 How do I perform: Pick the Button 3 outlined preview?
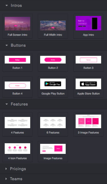88,60
